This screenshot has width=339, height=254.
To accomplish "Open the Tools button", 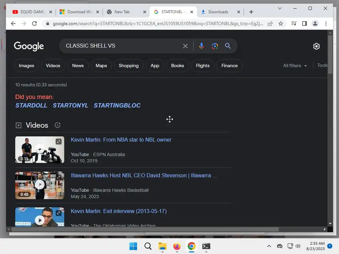I will tap(322, 65).
